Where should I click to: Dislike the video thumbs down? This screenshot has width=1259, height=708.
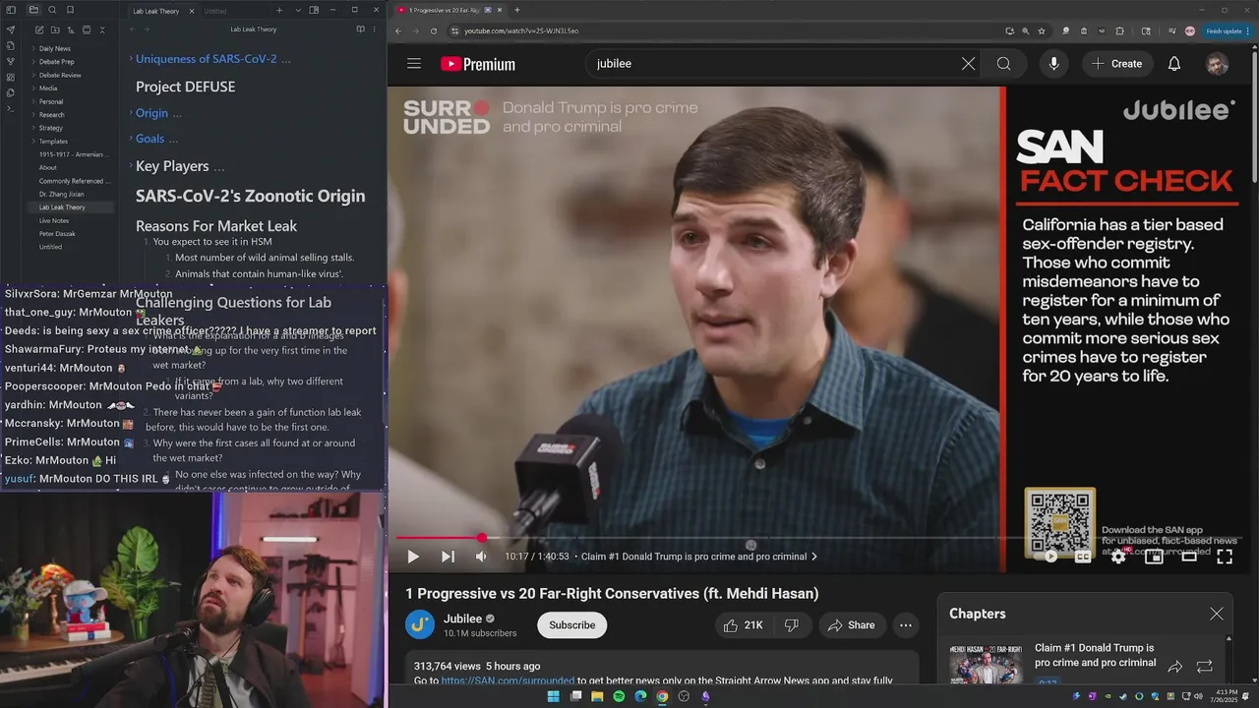[x=791, y=625]
